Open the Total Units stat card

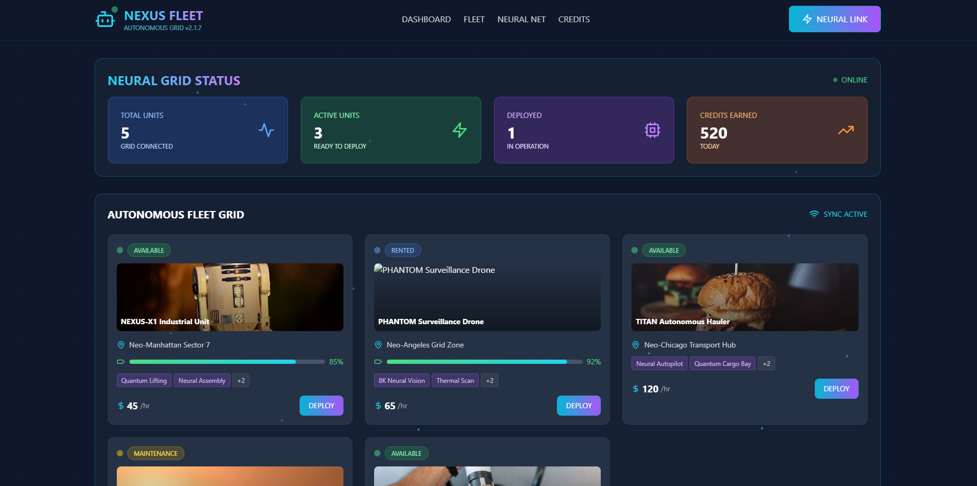pos(198,130)
